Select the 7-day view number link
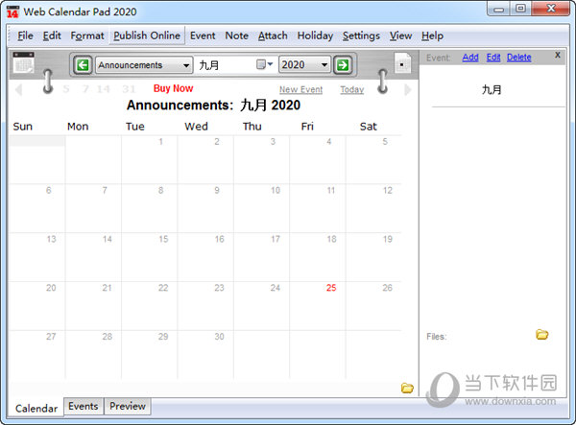This screenshot has width=576, height=425. coord(85,89)
